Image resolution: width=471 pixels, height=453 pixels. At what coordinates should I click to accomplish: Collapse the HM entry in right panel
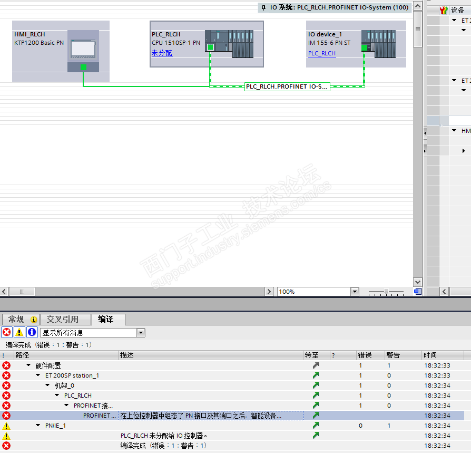454,130
